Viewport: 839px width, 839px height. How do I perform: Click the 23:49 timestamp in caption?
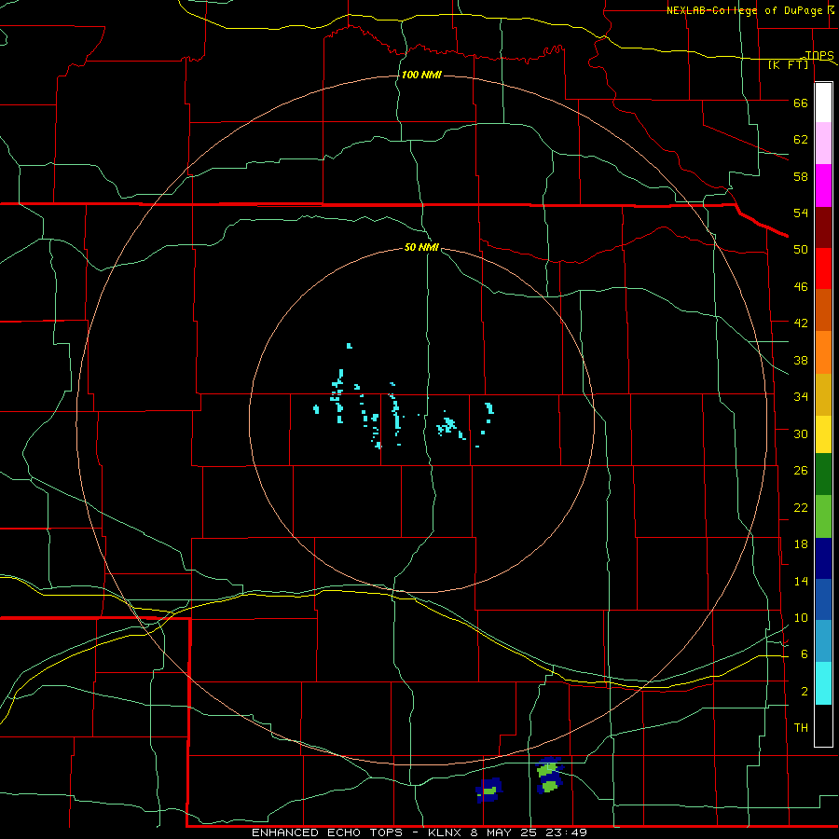coord(566,832)
